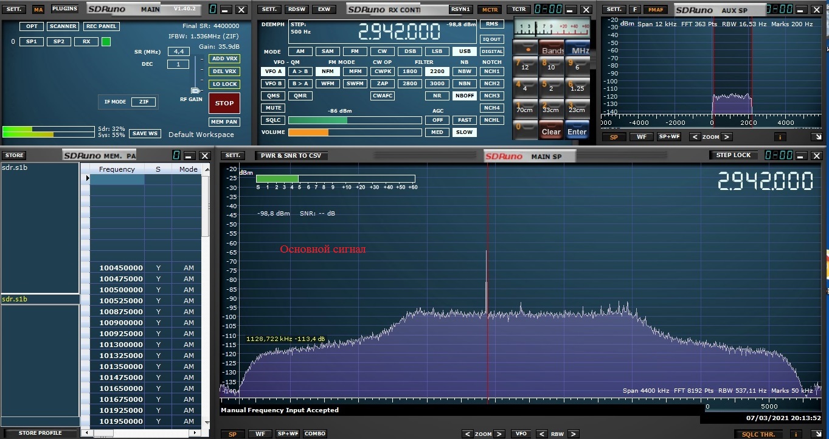
Task: Open the DEC decimation value box
Action: click(x=178, y=64)
